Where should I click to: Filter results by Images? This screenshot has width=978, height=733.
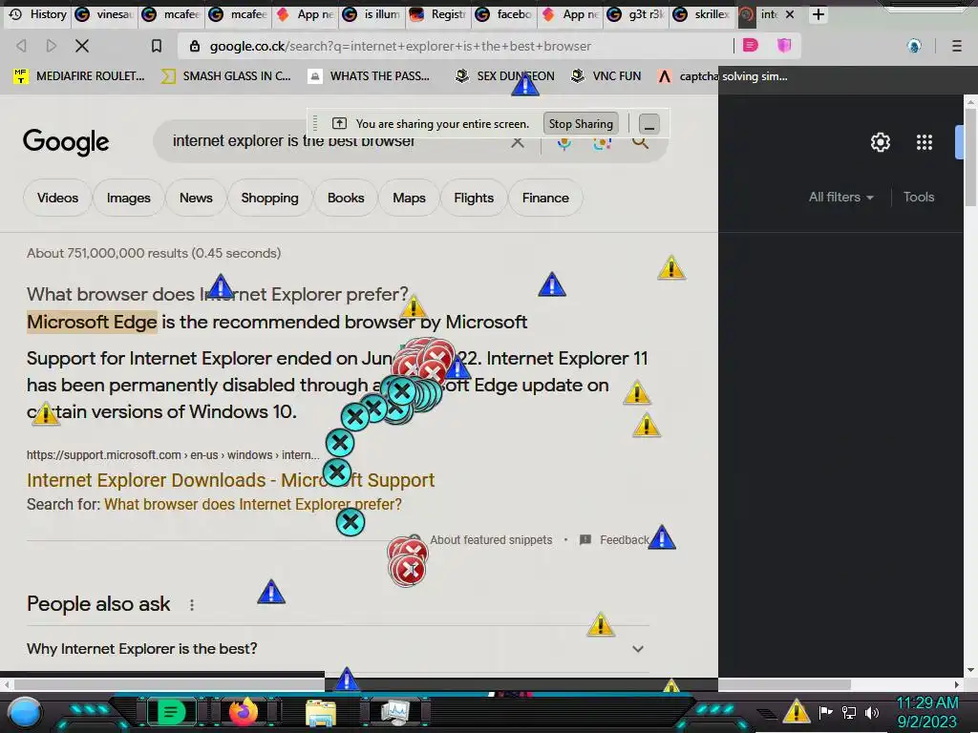point(129,199)
